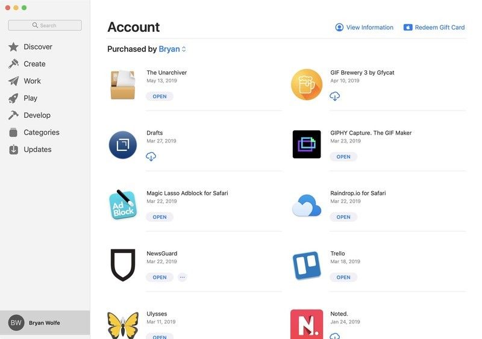Click View Information link

(365, 28)
